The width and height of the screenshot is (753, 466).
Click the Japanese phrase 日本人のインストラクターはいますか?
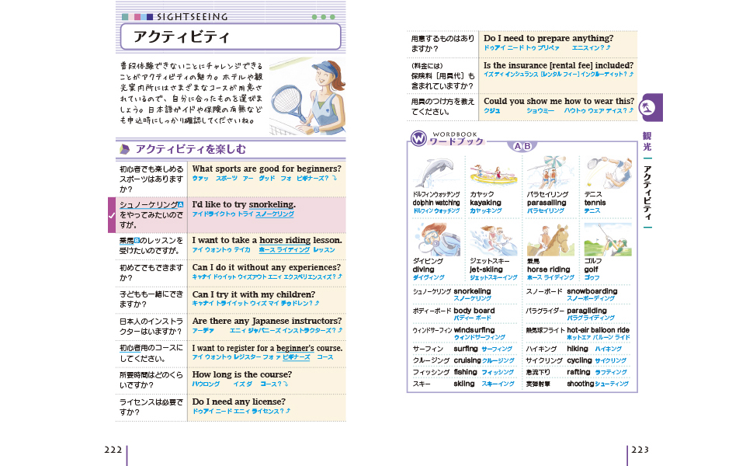coord(151,327)
